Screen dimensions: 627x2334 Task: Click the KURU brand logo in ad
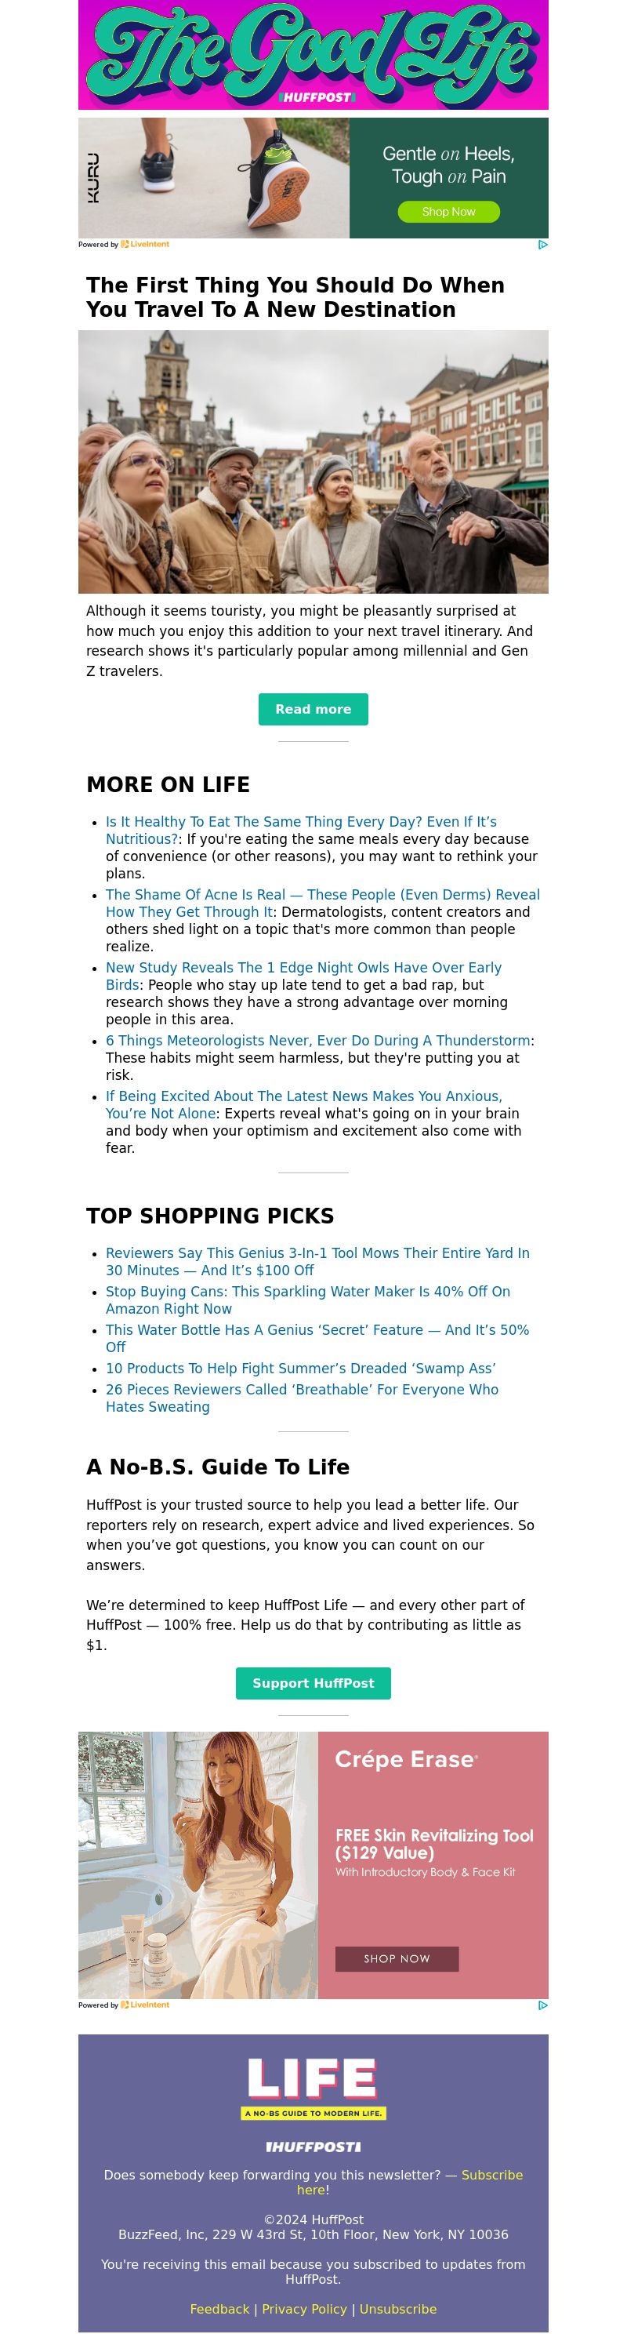tap(93, 177)
